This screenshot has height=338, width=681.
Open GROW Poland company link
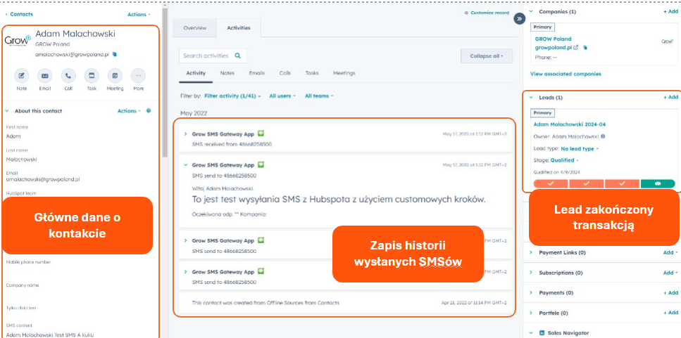[553, 39]
